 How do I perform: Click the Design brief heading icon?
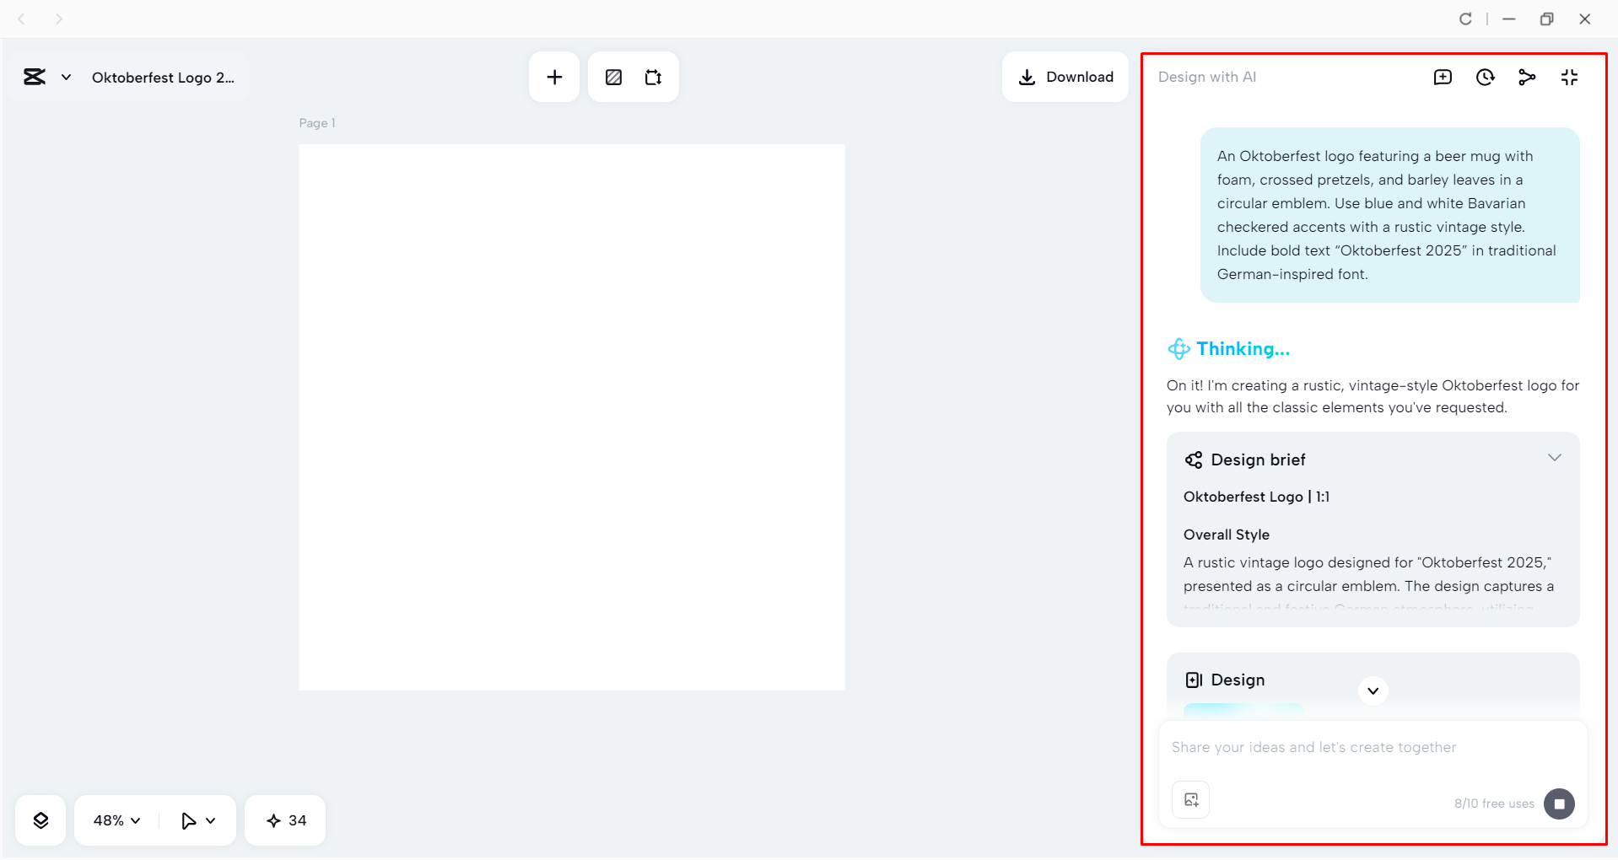click(1194, 460)
